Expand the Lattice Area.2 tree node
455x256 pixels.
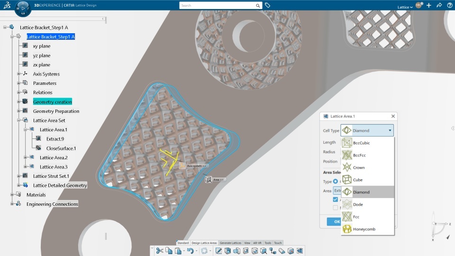26,157
